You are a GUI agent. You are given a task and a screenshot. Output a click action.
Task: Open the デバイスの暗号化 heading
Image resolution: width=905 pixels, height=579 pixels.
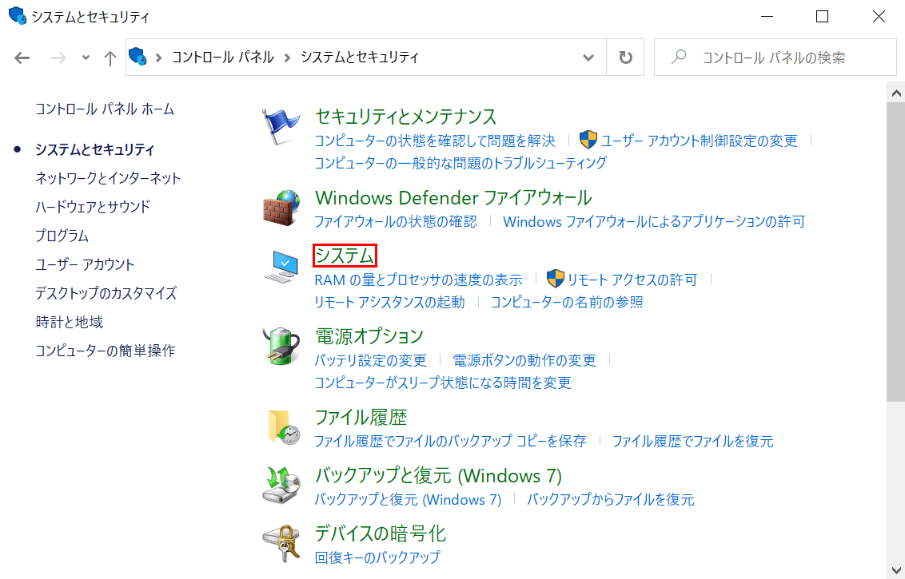(x=381, y=534)
